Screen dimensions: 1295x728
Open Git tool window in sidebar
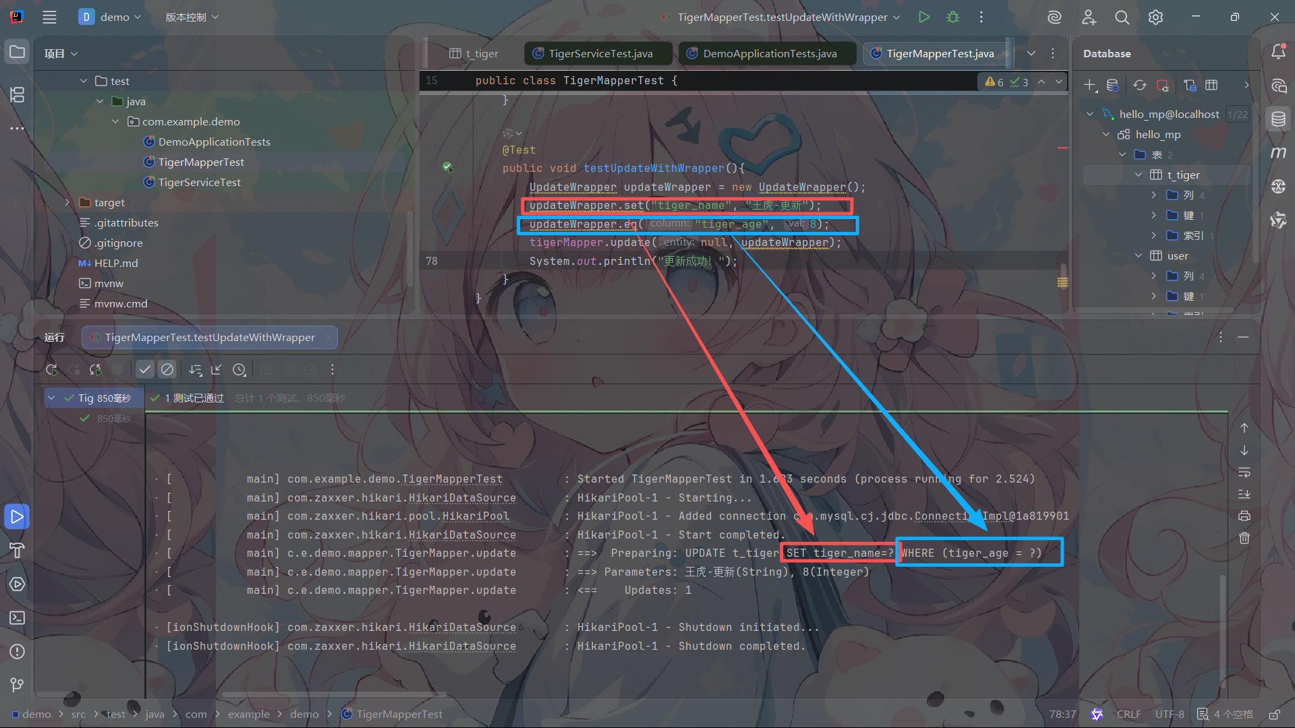(x=17, y=685)
